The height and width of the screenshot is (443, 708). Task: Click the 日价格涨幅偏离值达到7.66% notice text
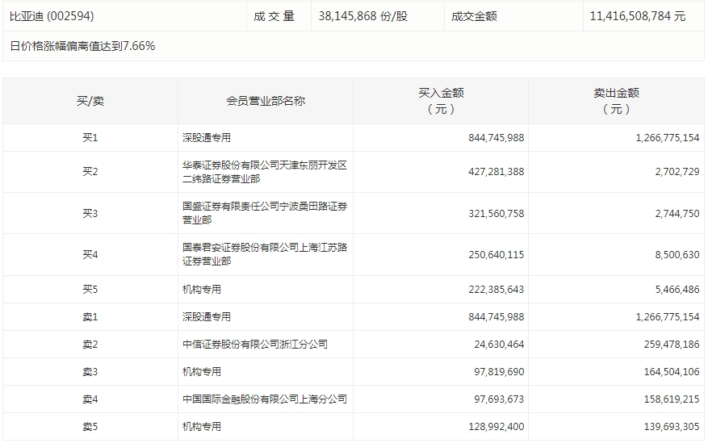pos(82,46)
